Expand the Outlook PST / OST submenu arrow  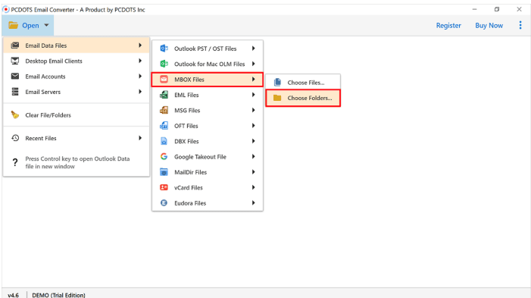[x=253, y=49]
